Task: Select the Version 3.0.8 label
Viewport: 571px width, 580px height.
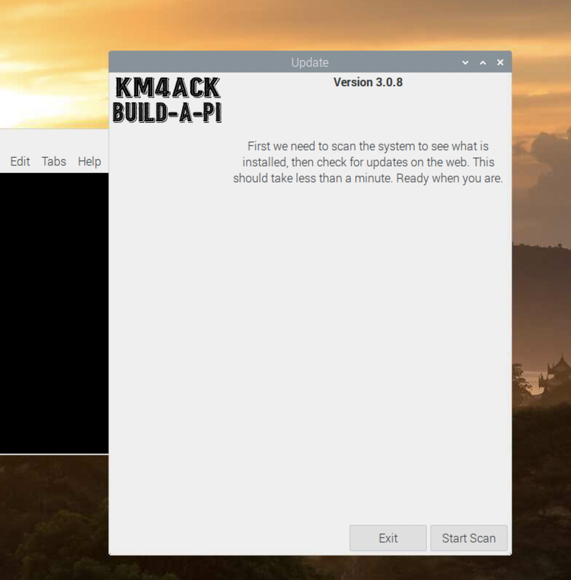Action: click(368, 82)
